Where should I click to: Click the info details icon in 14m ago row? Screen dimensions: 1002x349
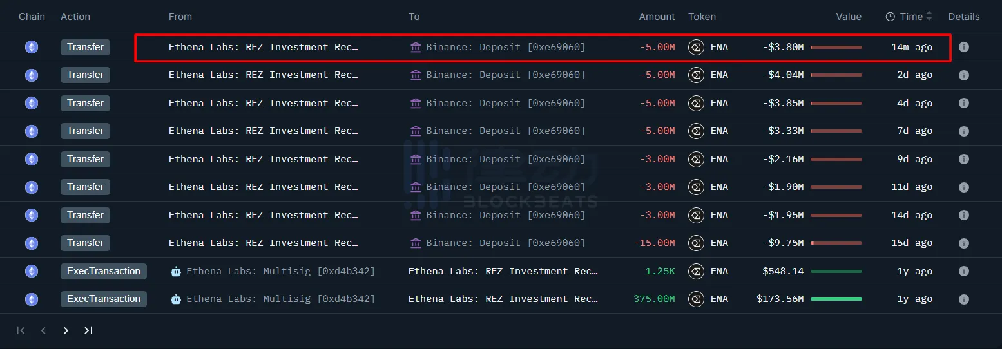coord(964,47)
